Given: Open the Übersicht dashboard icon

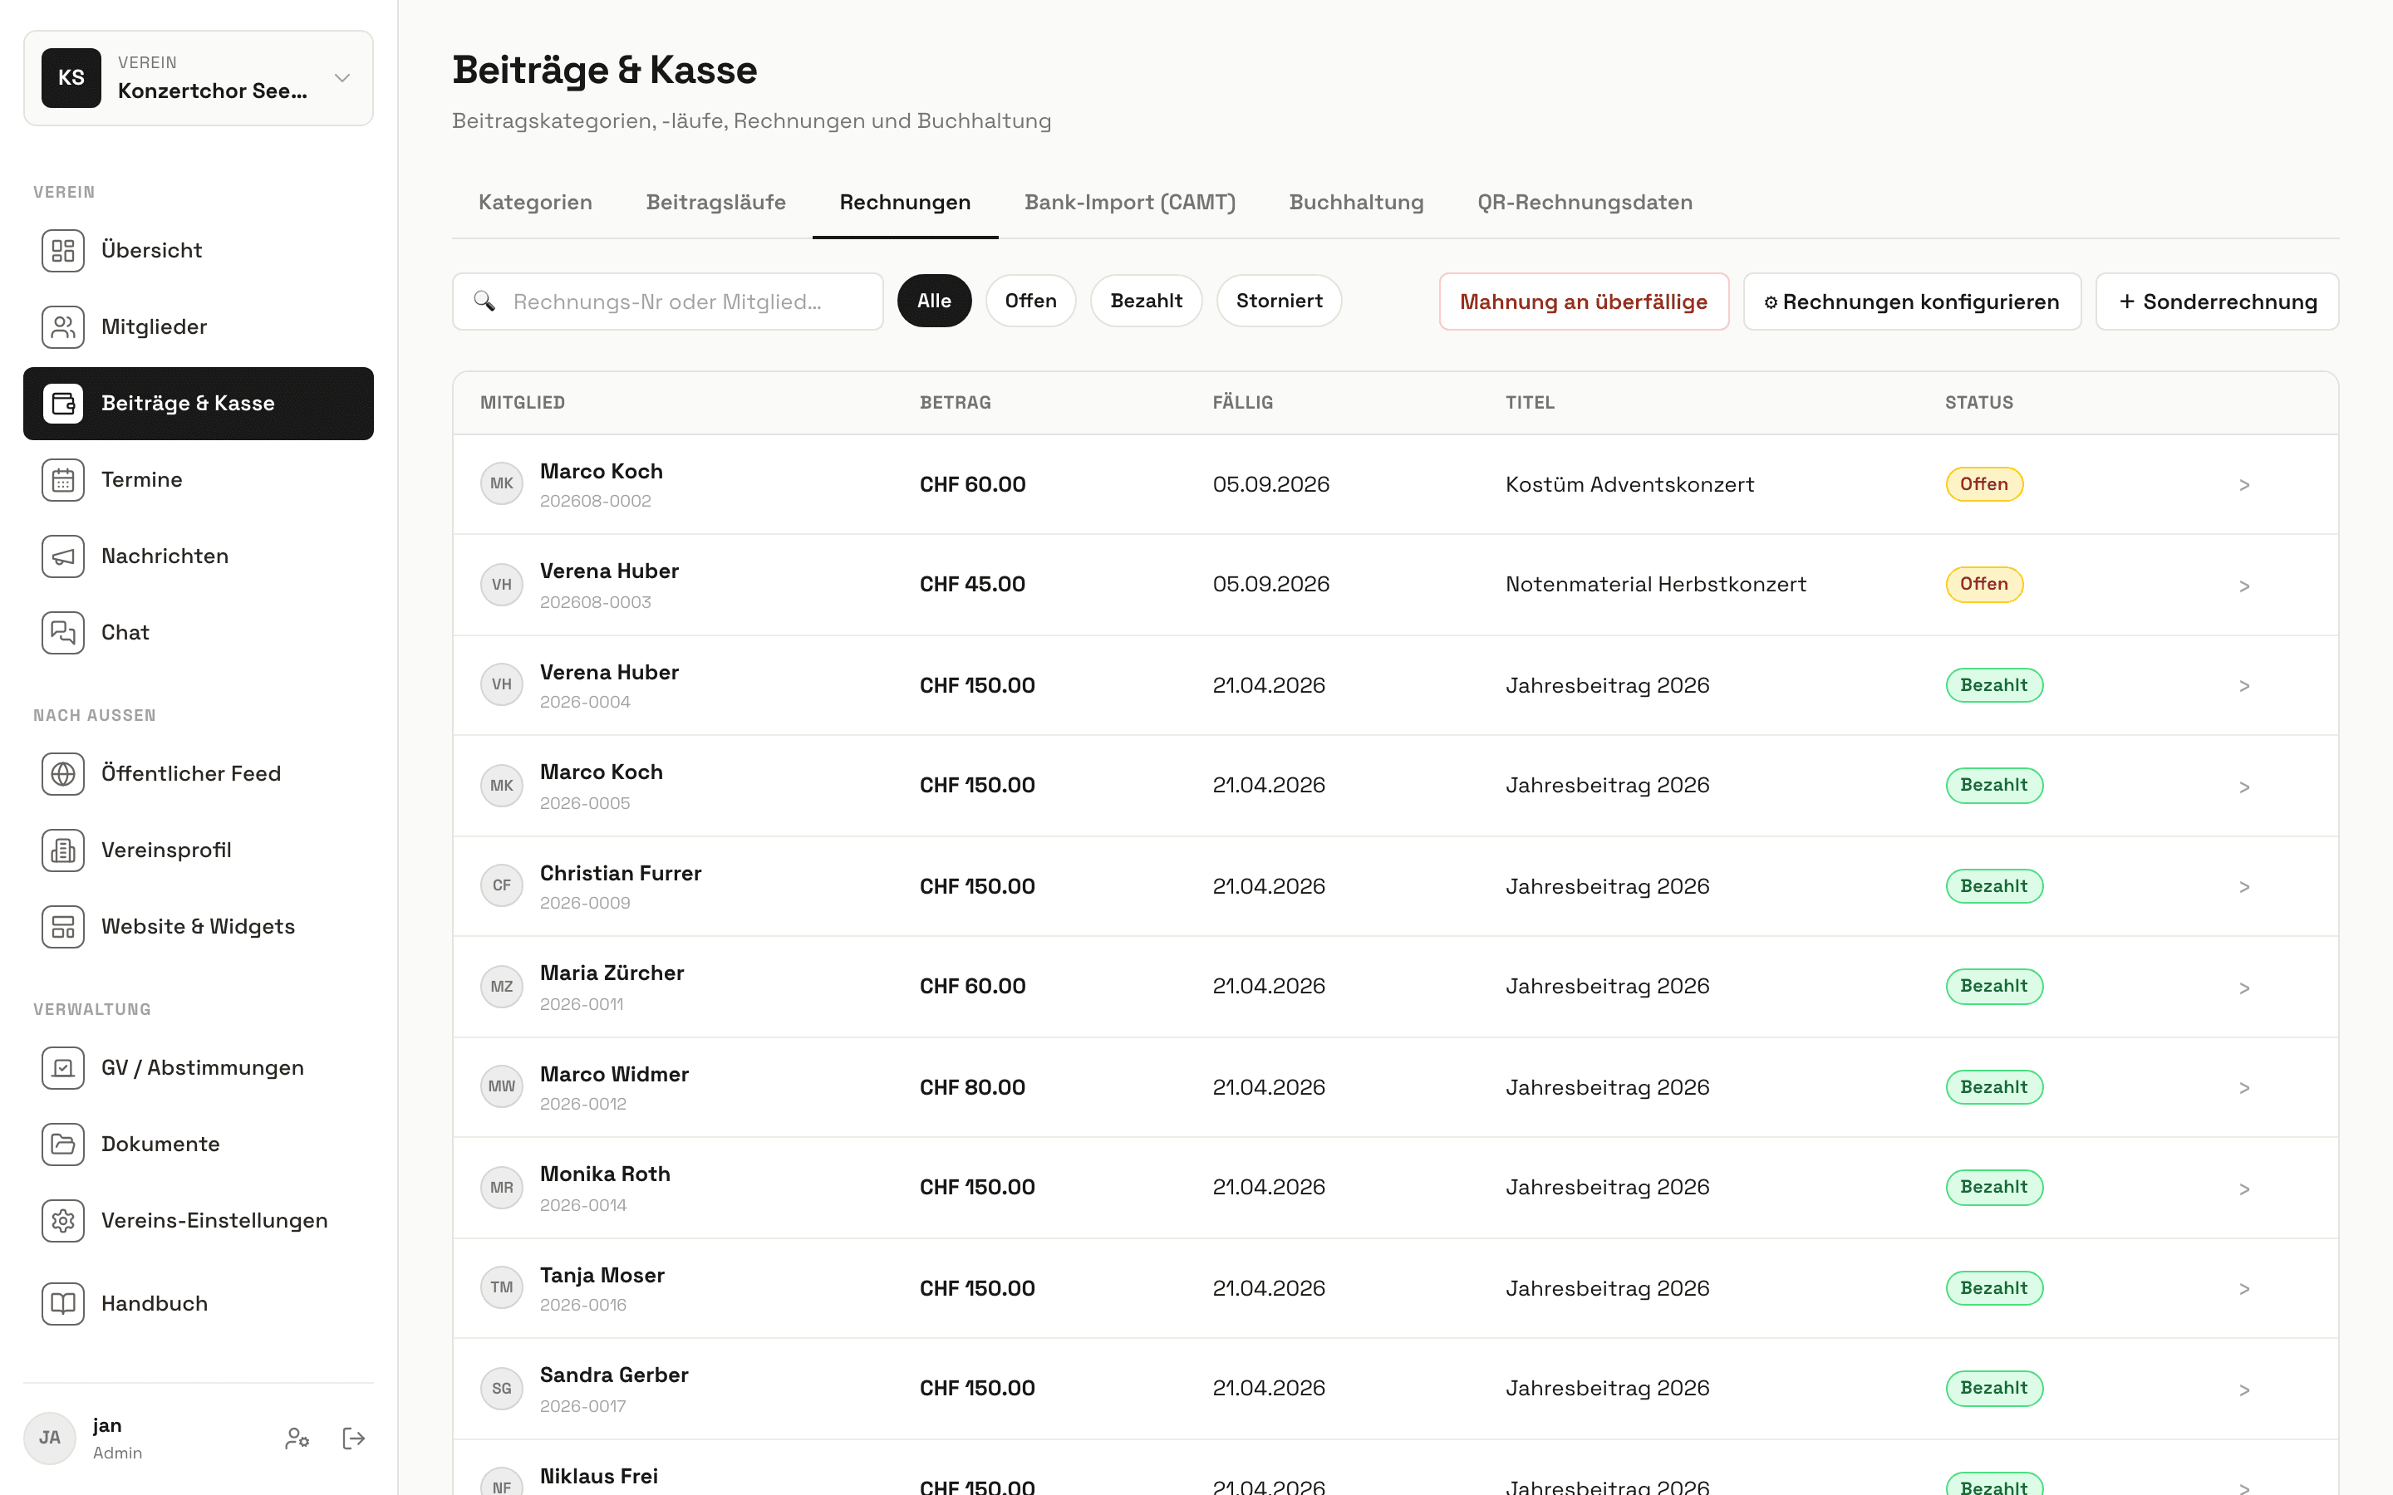Looking at the screenshot, I should click(63, 250).
